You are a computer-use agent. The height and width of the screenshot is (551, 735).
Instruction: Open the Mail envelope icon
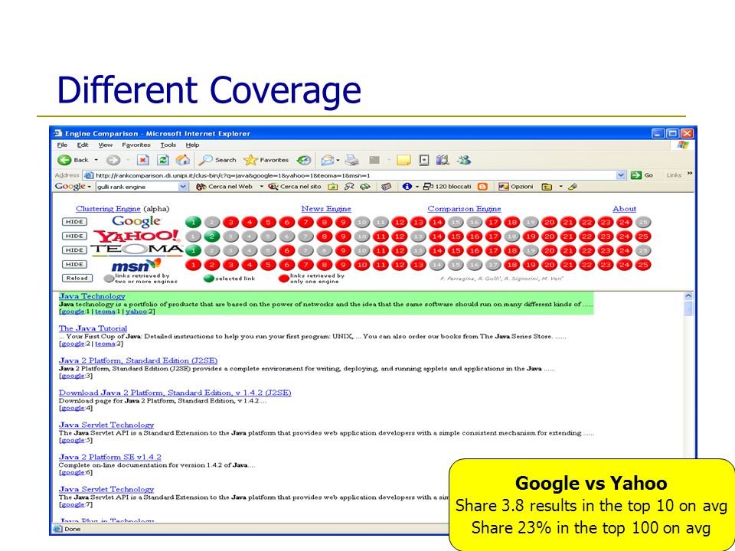(x=327, y=160)
